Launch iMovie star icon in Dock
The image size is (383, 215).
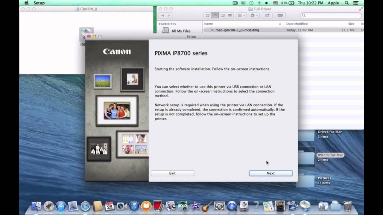(x=195, y=206)
